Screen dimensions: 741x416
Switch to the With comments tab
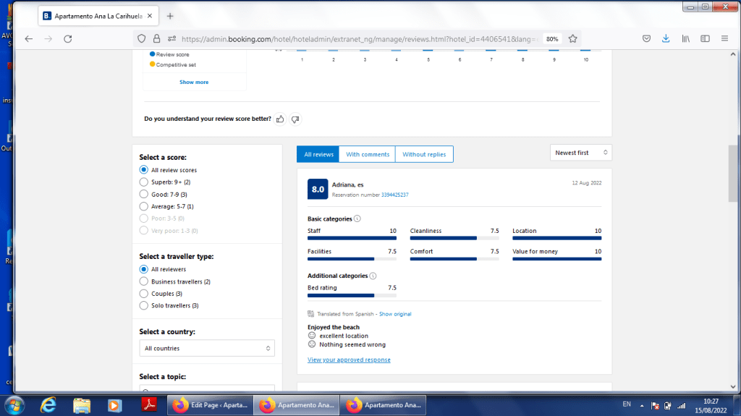pos(368,154)
